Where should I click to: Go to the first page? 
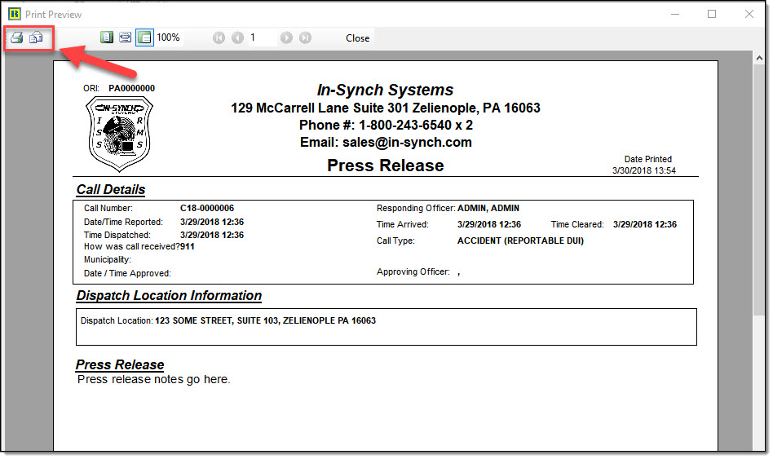click(x=219, y=38)
